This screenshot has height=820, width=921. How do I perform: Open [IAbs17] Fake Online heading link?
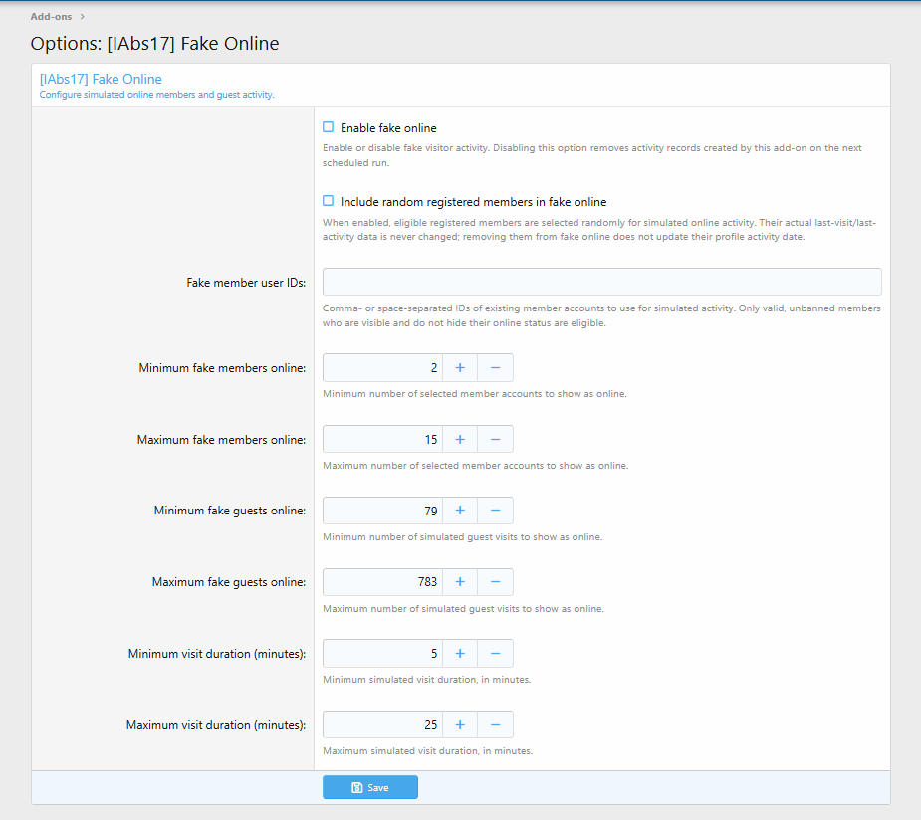pyautogui.click(x=101, y=79)
